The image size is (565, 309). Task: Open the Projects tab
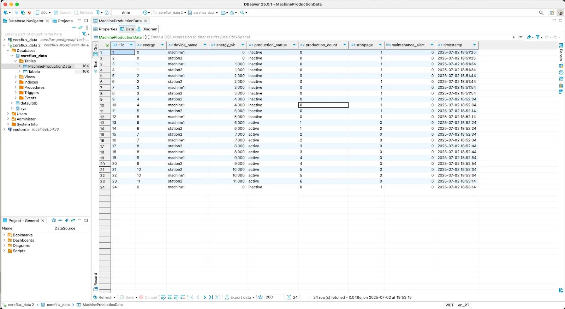pos(63,21)
